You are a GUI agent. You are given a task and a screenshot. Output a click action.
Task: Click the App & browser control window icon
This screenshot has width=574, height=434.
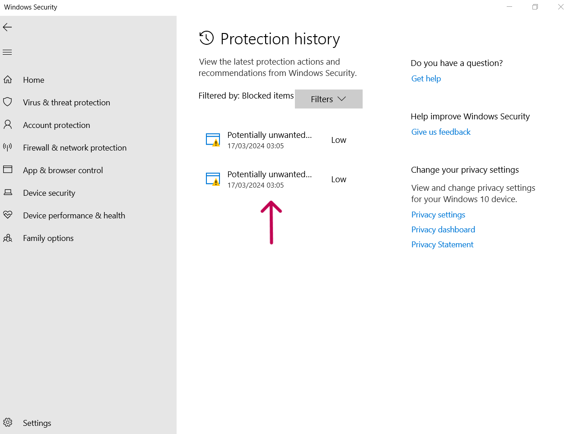coord(8,170)
